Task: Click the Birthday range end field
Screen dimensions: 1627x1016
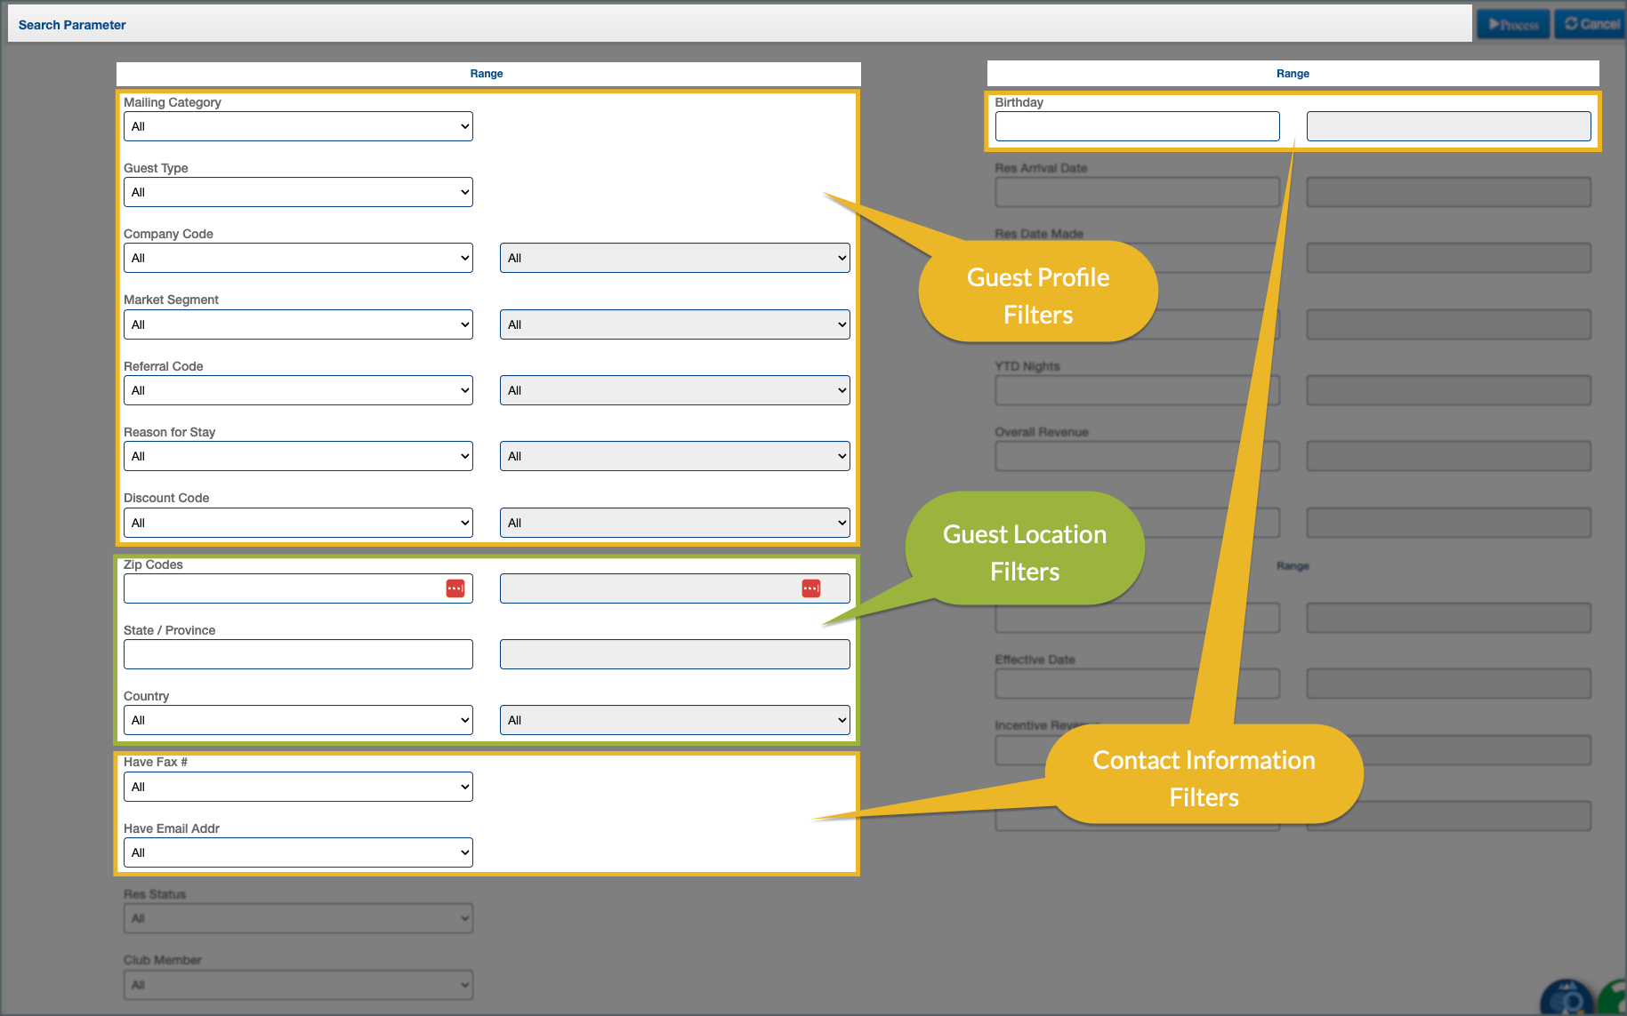Action: (x=1448, y=126)
